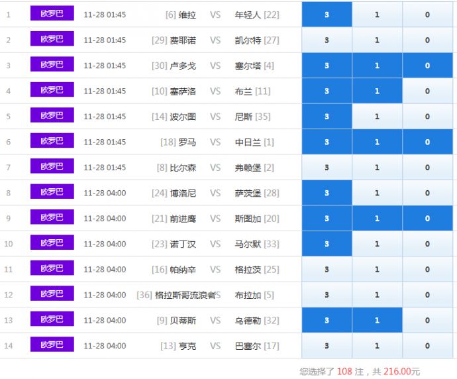This screenshot has height=379, width=457.
Task: Select away win 0 for 帕纳辛 vs 格拉茨
Action: click(x=427, y=270)
